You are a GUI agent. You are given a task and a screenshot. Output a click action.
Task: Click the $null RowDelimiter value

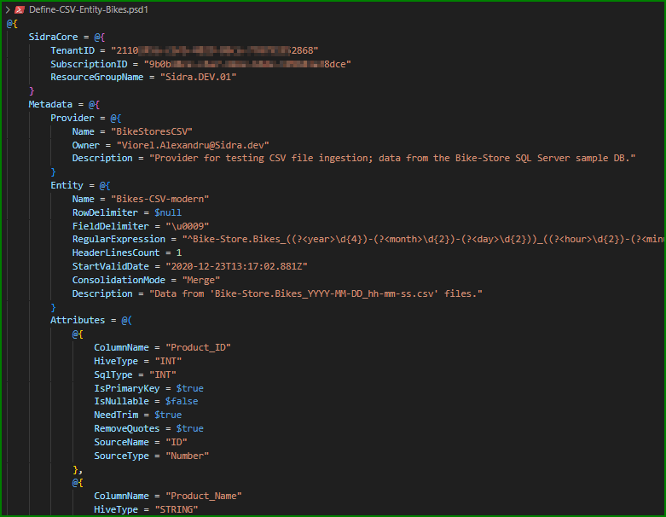[167, 212]
